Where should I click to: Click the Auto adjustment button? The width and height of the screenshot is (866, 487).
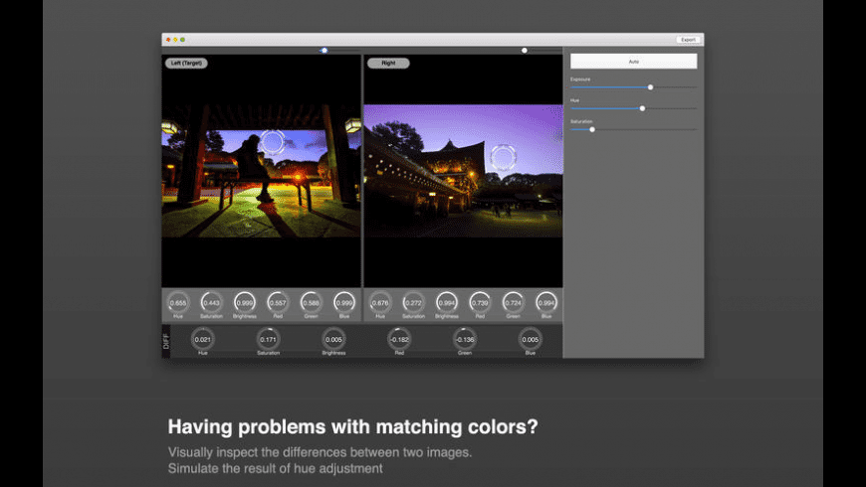[x=633, y=62]
